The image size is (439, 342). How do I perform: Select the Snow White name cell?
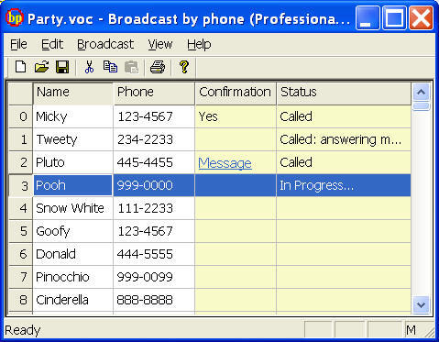pos(72,208)
